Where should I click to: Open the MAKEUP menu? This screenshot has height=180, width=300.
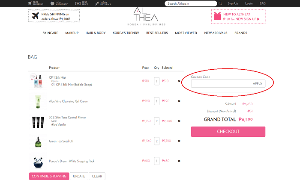click(x=72, y=33)
